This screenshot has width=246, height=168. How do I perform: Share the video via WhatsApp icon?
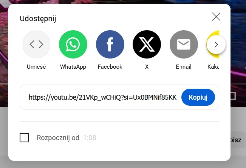(73, 44)
